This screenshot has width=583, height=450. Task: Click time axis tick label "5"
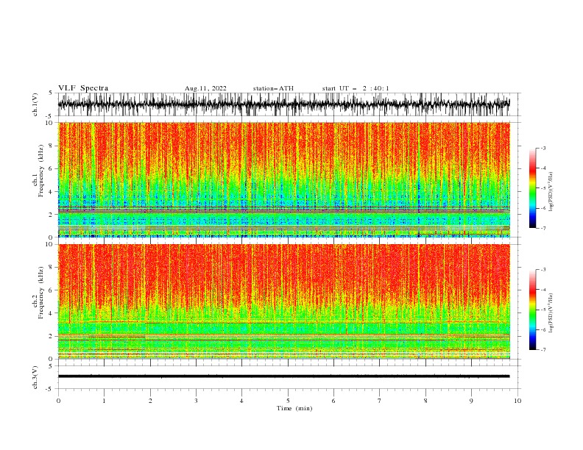[x=288, y=401]
